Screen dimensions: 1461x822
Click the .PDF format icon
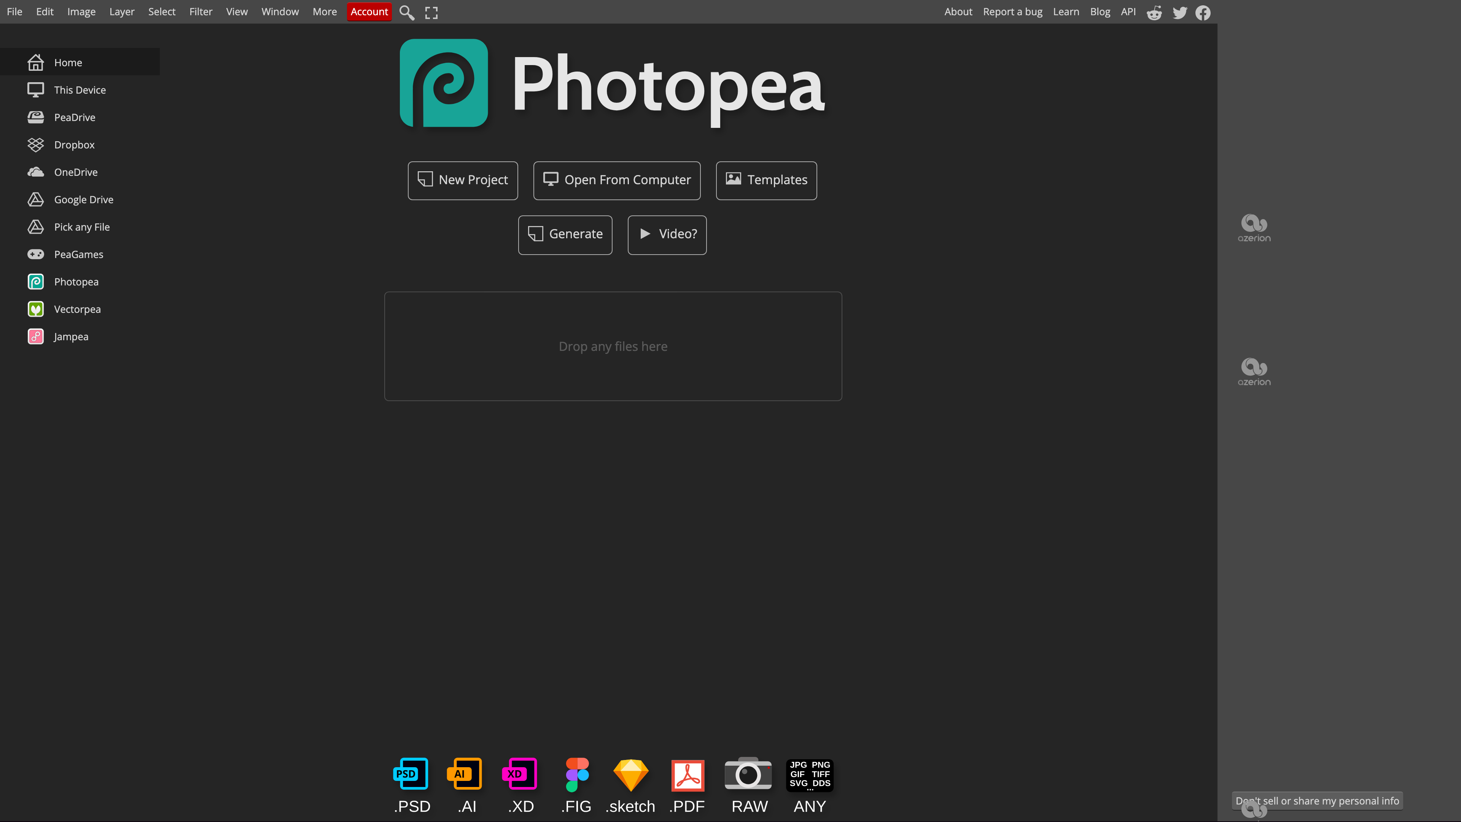688,775
